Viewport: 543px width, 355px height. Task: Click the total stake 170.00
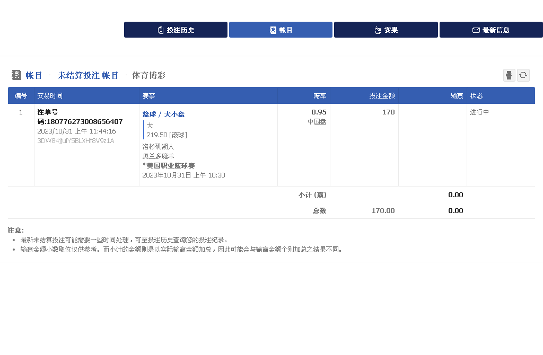(383, 211)
